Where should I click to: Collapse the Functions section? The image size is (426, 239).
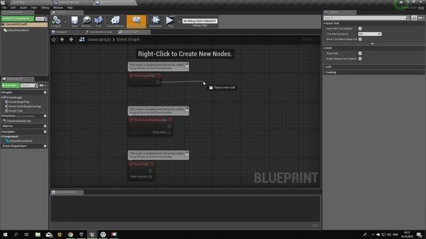pyautogui.click(x=2, y=116)
